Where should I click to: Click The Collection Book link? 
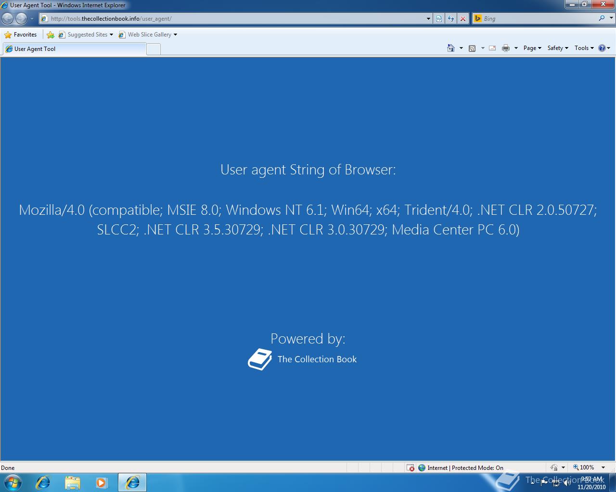(317, 359)
